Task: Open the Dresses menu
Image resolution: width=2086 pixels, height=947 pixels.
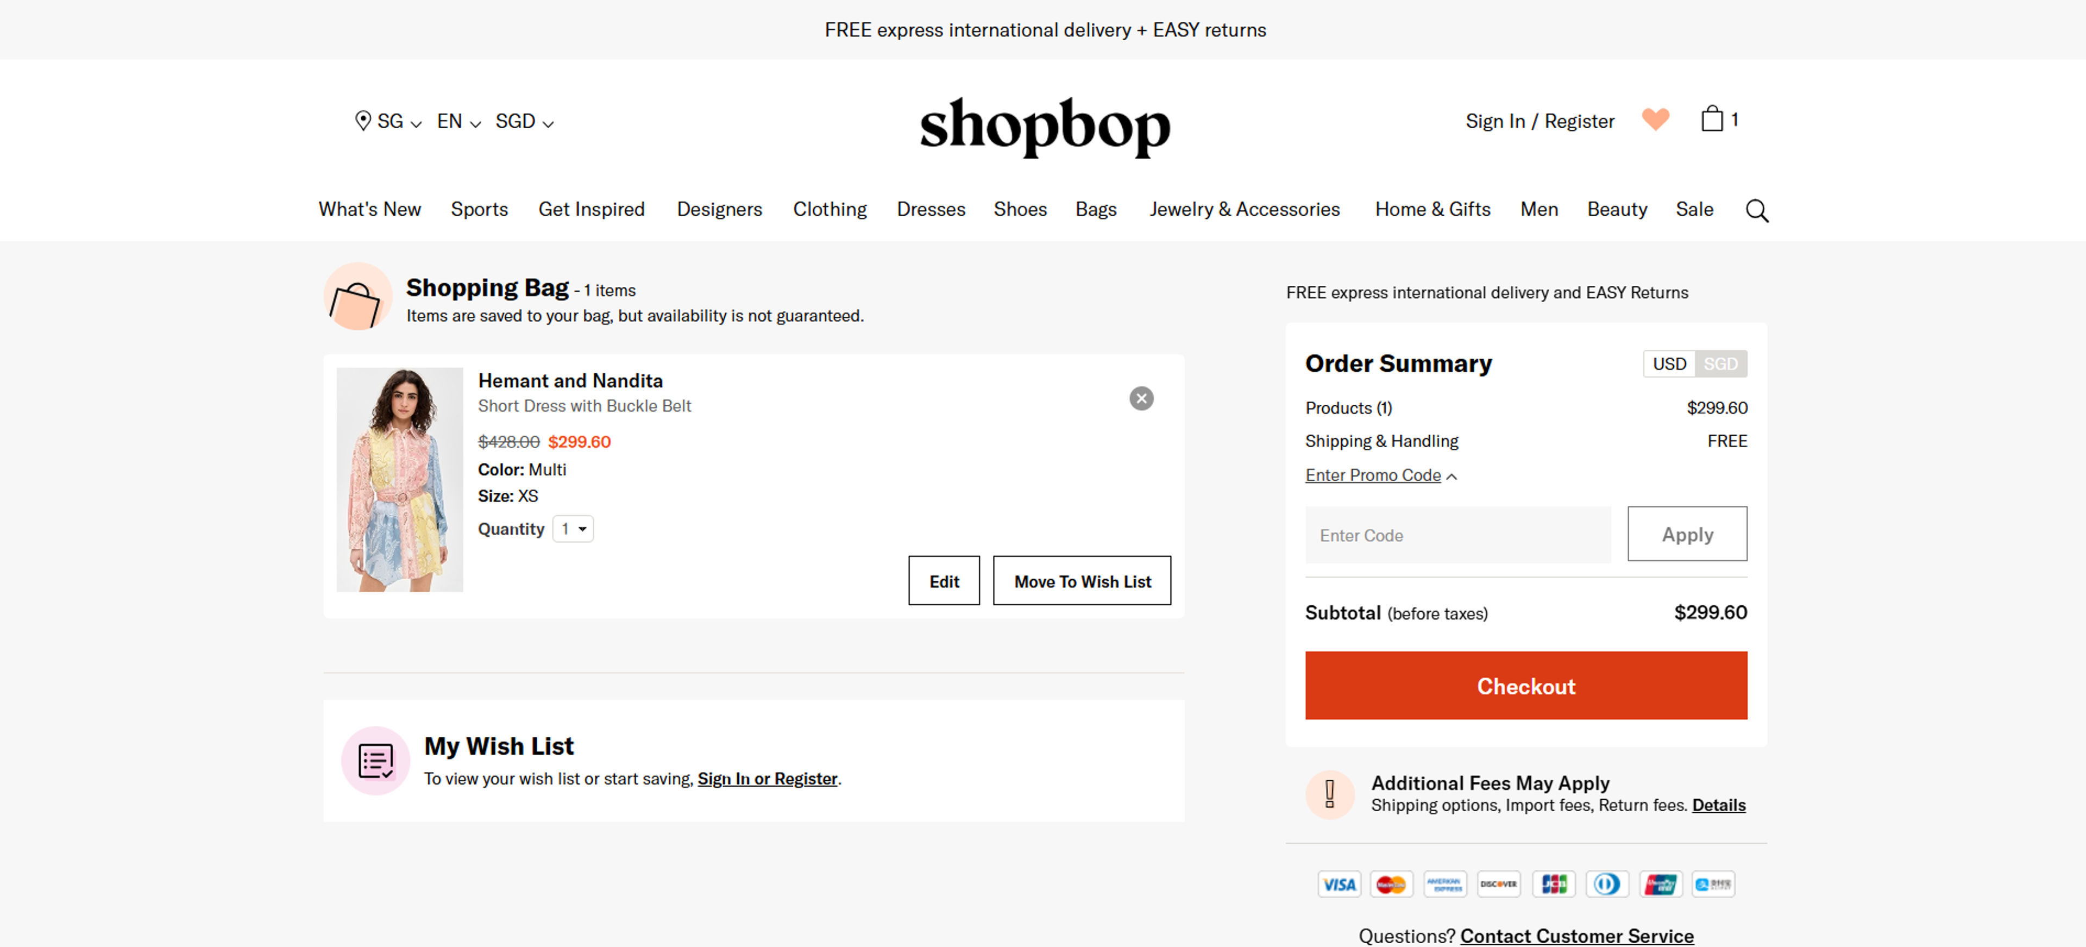Action: 931,210
